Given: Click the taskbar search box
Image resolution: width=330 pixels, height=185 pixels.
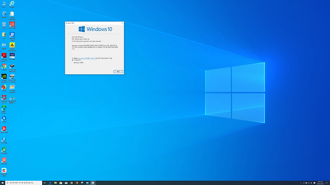Looking at the screenshot, I should point(24,183).
